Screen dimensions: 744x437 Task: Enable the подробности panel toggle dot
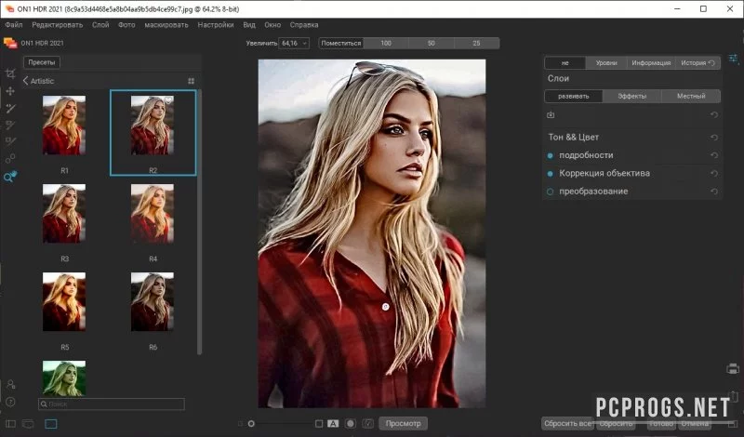[551, 155]
